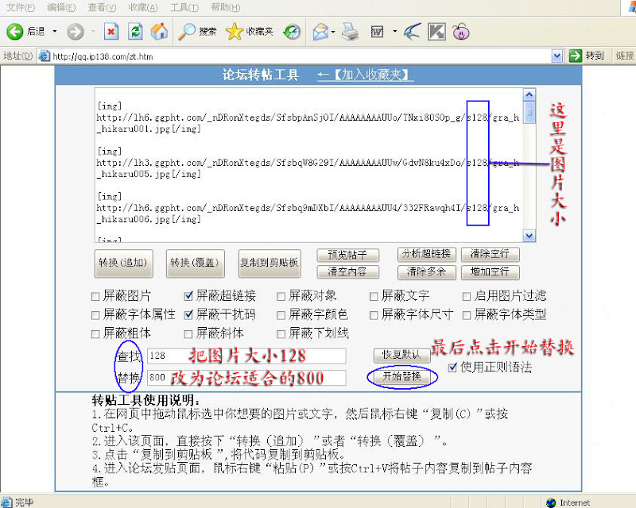Image resolution: width=636 pixels, height=508 pixels.
Task: Click the status bar page icon
Action: click(6, 502)
